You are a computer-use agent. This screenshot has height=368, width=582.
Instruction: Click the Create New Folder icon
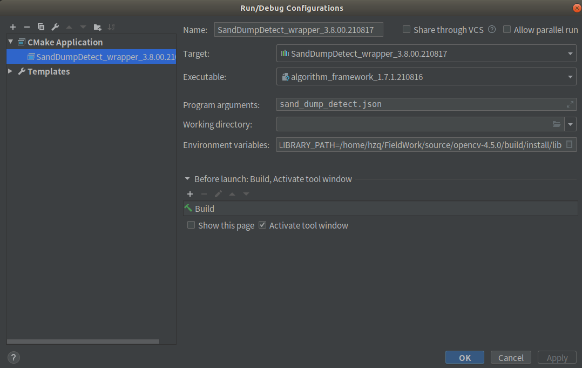click(98, 26)
